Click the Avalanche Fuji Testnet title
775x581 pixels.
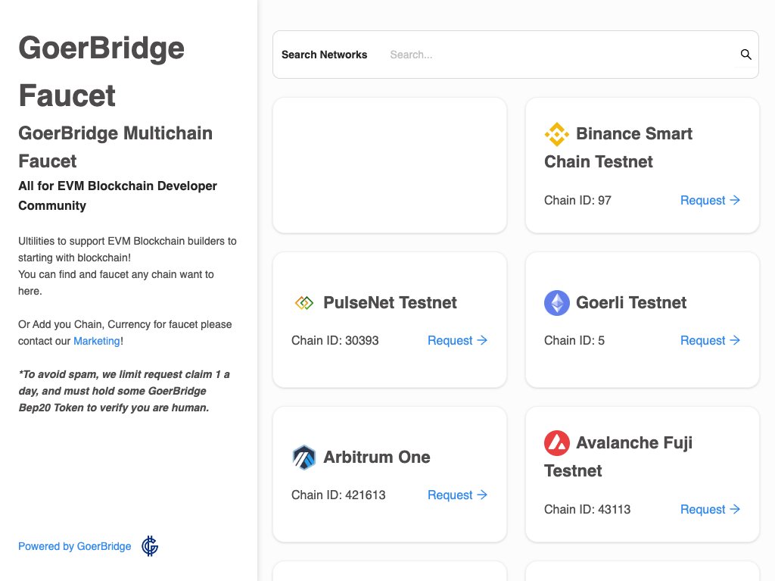pyautogui.click(x=618, y=456)
